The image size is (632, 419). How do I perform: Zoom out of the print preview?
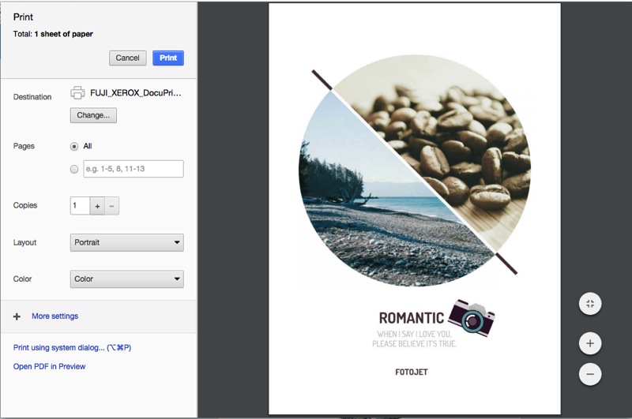[x=590, y=373]
